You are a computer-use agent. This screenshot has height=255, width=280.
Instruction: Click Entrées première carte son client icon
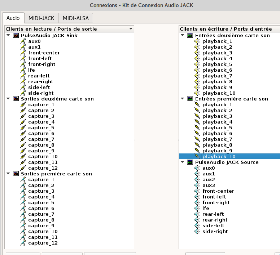point(190,99)
